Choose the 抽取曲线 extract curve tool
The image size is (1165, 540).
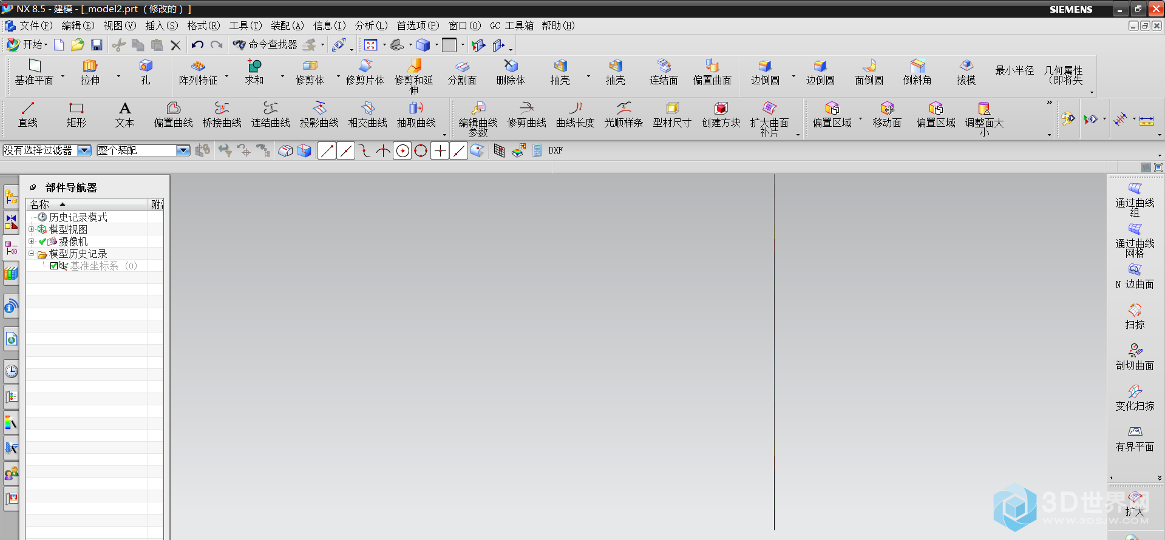click(416, 115)
